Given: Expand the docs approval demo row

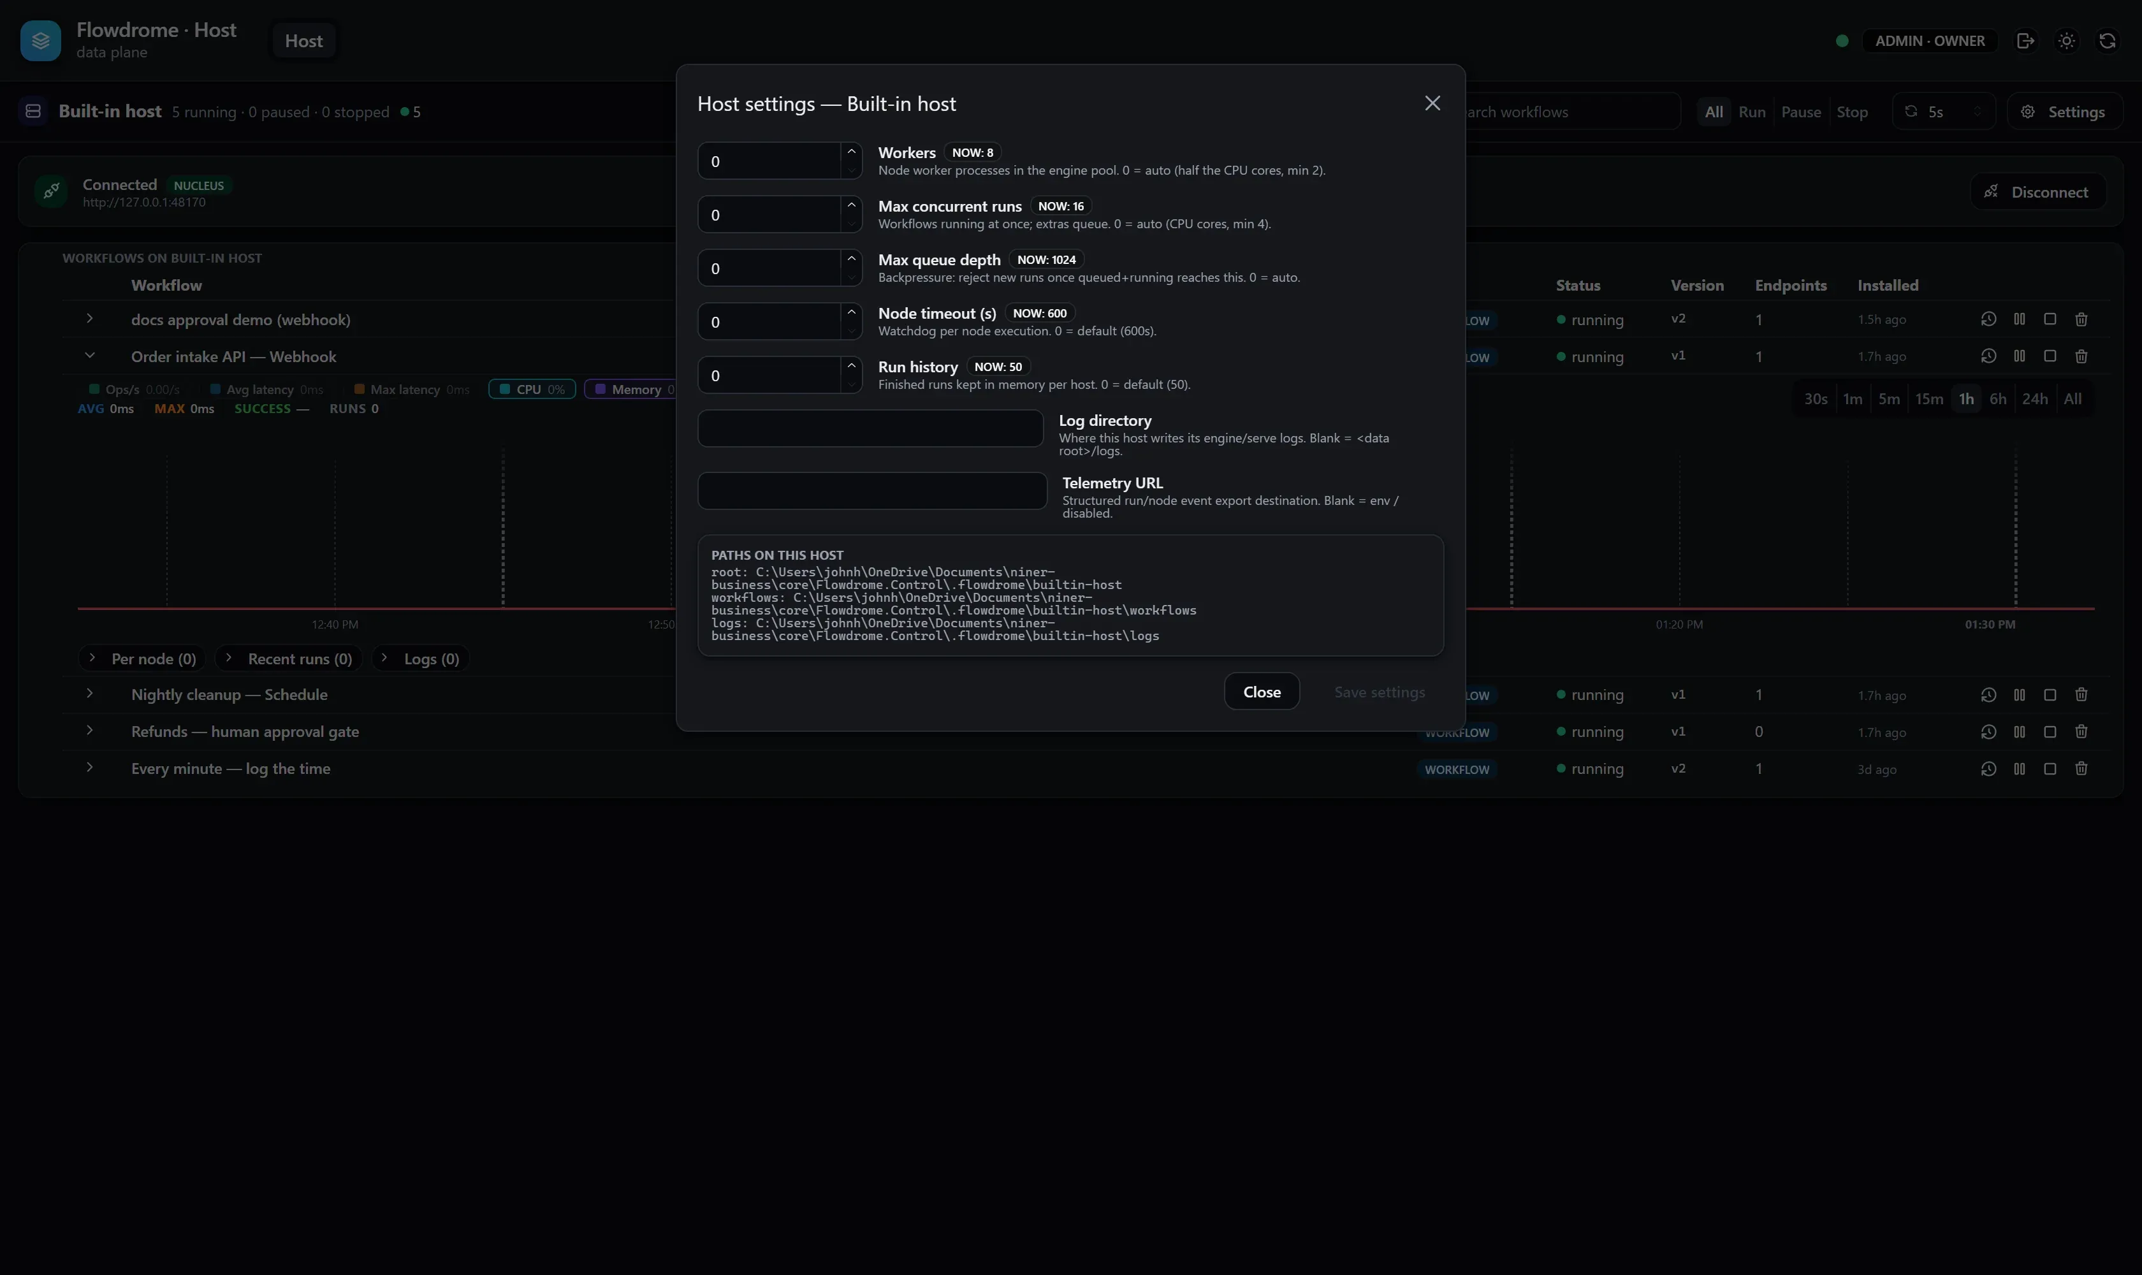Looking at the screenshot, I should pyautogui.click(x=89, y=319).
